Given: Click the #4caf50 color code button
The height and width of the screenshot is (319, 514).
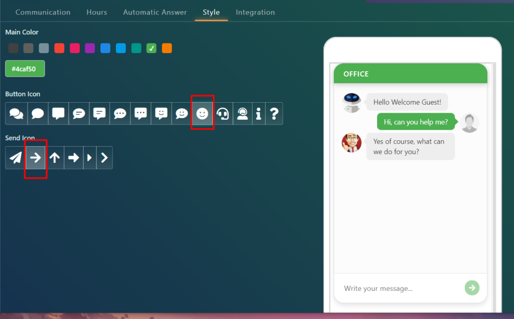Looking at the screenshot, I should point(25,69).
